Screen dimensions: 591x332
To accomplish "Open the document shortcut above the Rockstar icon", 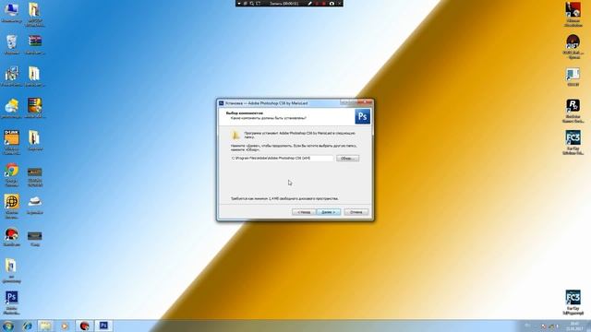I will tap(573, 77).
